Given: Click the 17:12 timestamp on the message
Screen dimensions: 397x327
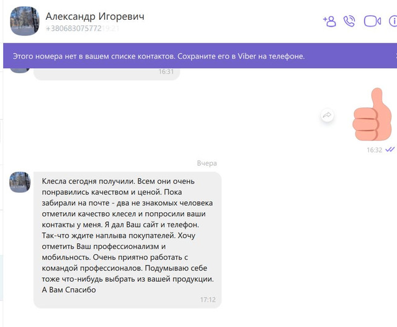Looking at the screenshot, I should click(208, 300).
